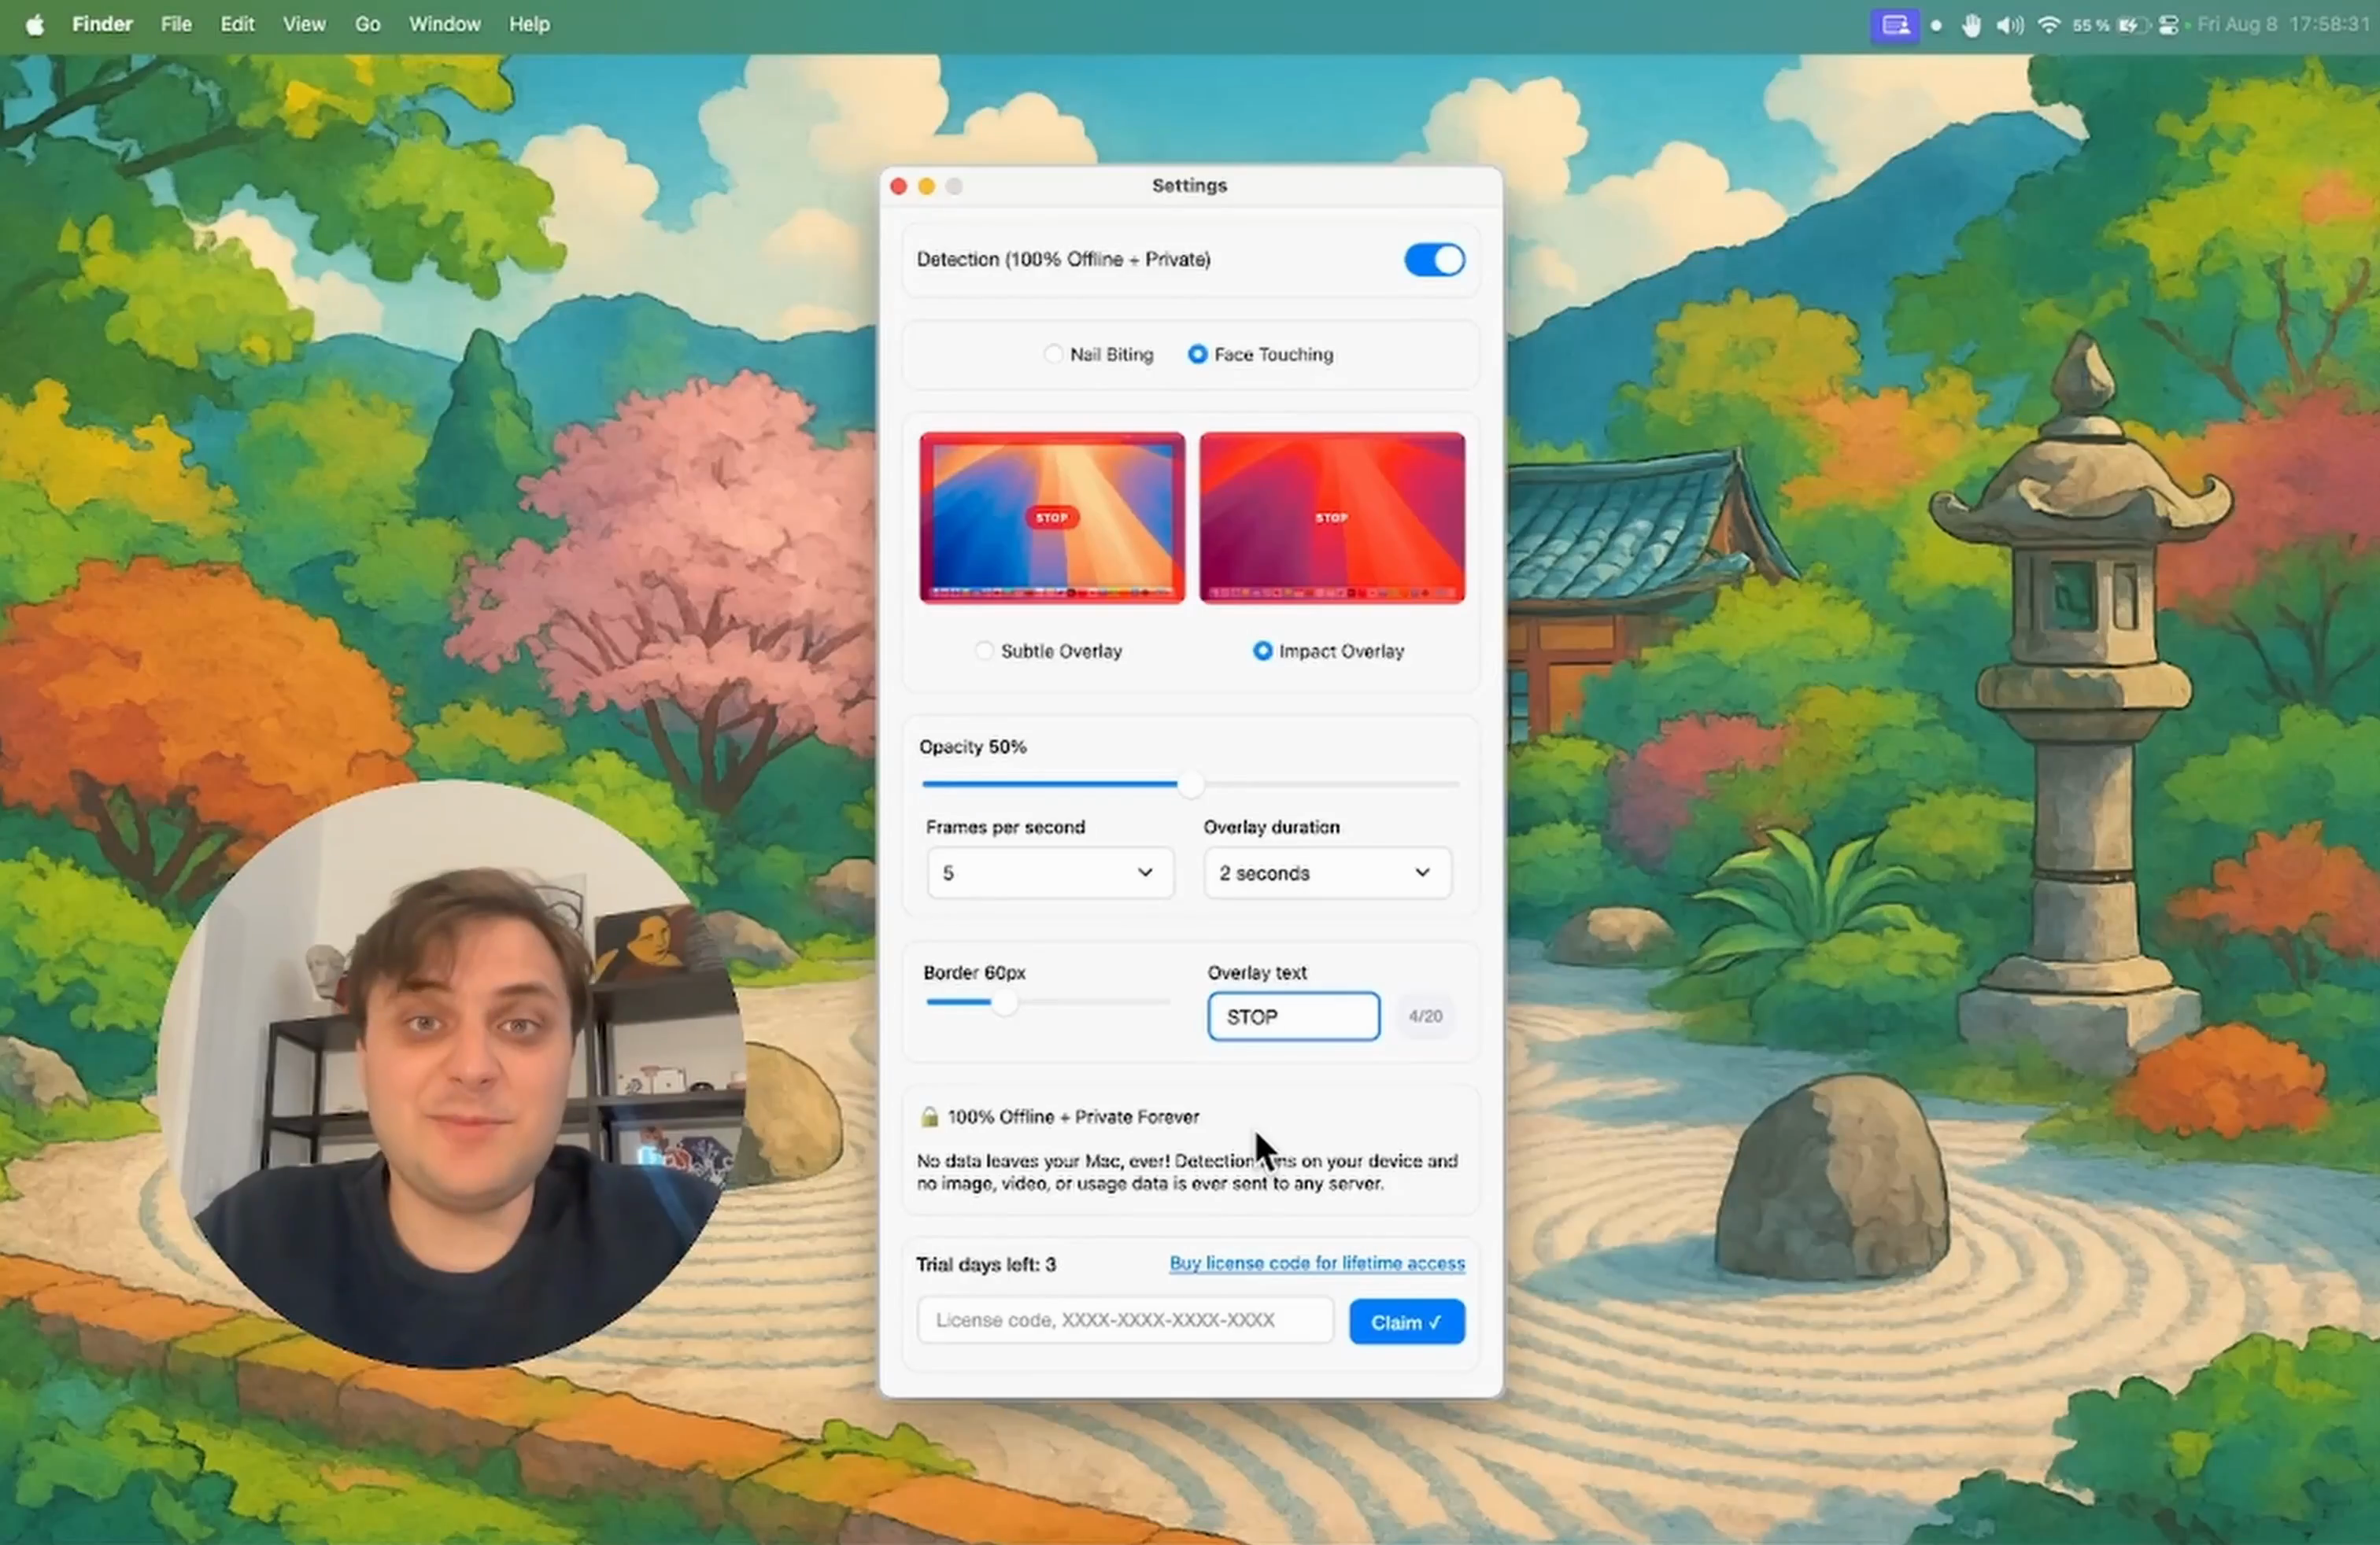Select the Face Touching radio option

(1197, 354)
